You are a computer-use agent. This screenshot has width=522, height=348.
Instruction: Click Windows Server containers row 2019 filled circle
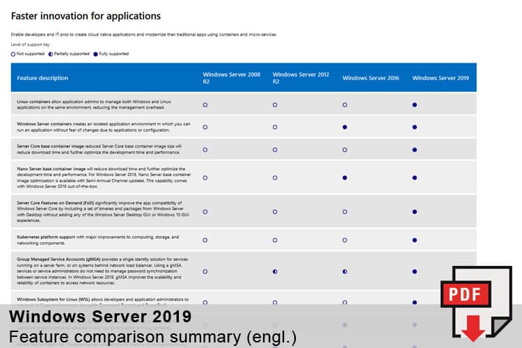(415, 127)
